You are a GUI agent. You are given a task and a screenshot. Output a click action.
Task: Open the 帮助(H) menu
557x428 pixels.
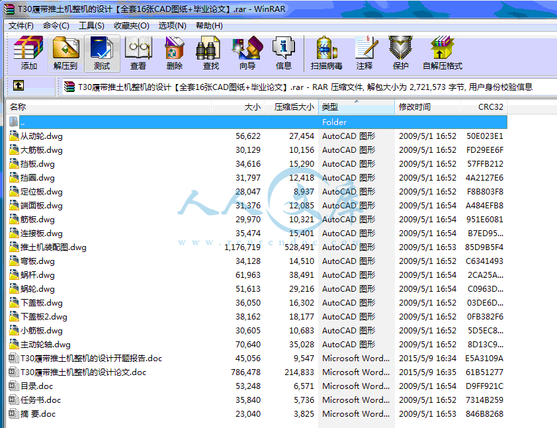tap(209, 26)
